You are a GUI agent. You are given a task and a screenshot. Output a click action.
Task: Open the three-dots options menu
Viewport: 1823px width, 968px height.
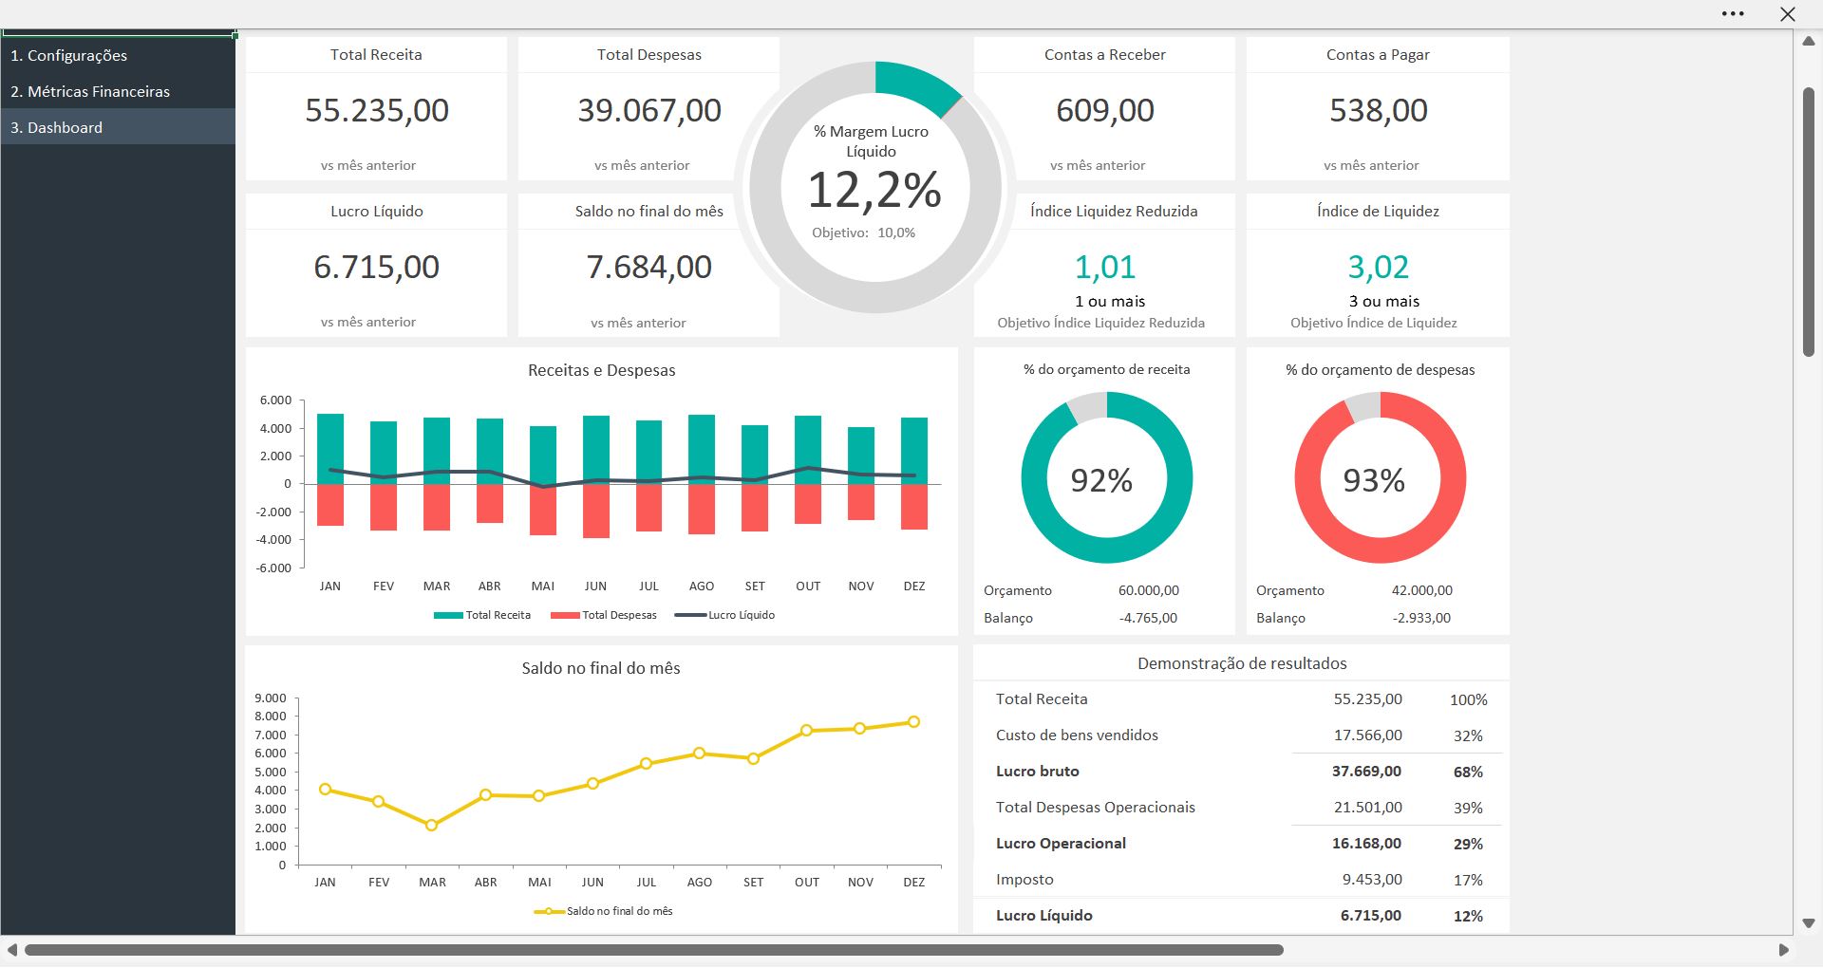pyautogui.click(x=1733, y=14)
